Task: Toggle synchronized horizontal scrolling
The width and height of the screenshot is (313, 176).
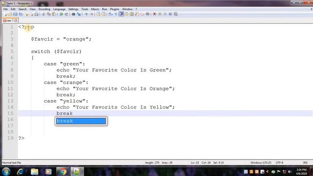Action: [x=104, y=14]
